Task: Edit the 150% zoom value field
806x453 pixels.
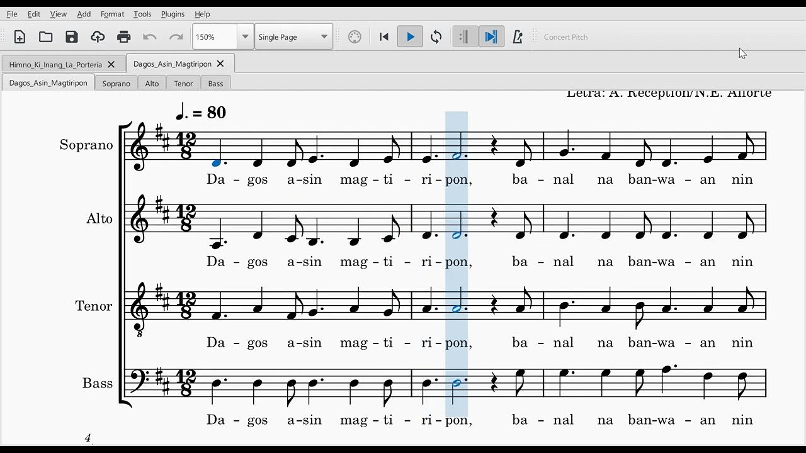Action: [215, 37]
